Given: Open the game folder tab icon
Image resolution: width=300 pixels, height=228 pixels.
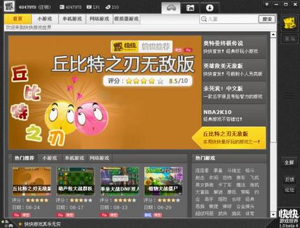Looking at the screenshot, I should point(190,8).
